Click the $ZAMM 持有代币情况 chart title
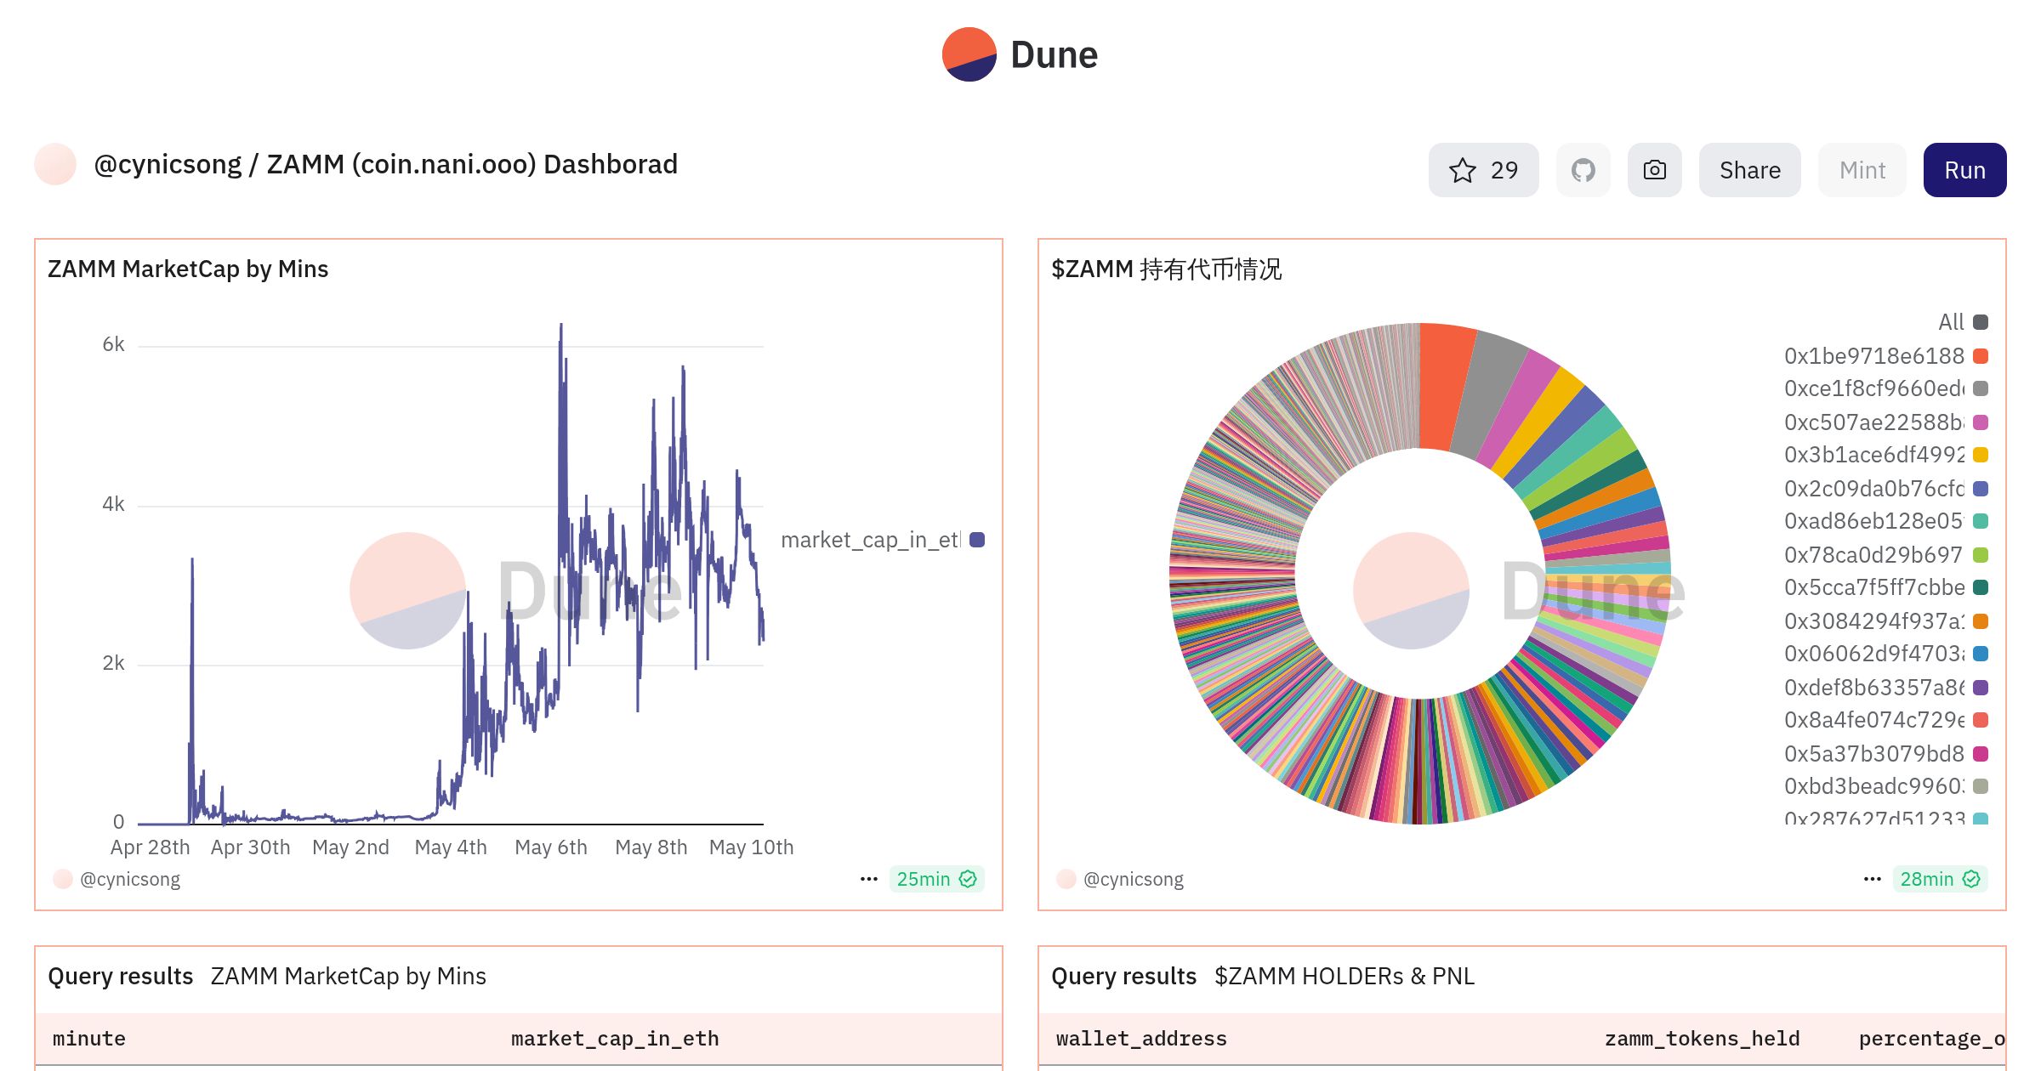 coord(1166,269)
